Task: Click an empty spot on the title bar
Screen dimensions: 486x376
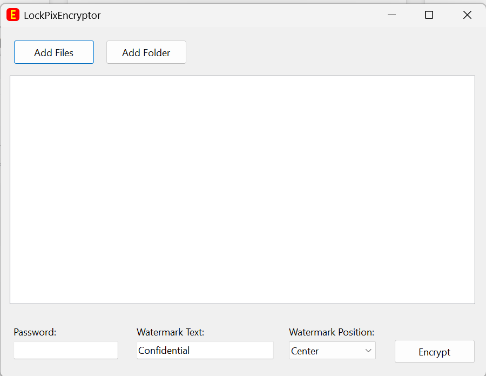Action: 243,15
